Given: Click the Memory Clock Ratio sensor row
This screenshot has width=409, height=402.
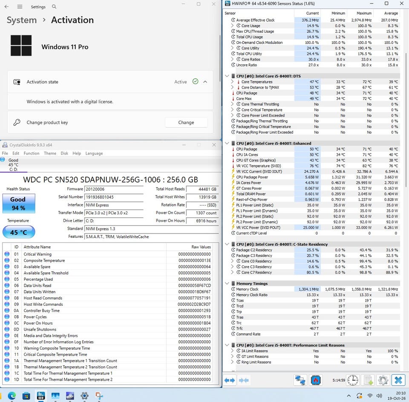Looking at the screenshot, I should tap(315, 295).
